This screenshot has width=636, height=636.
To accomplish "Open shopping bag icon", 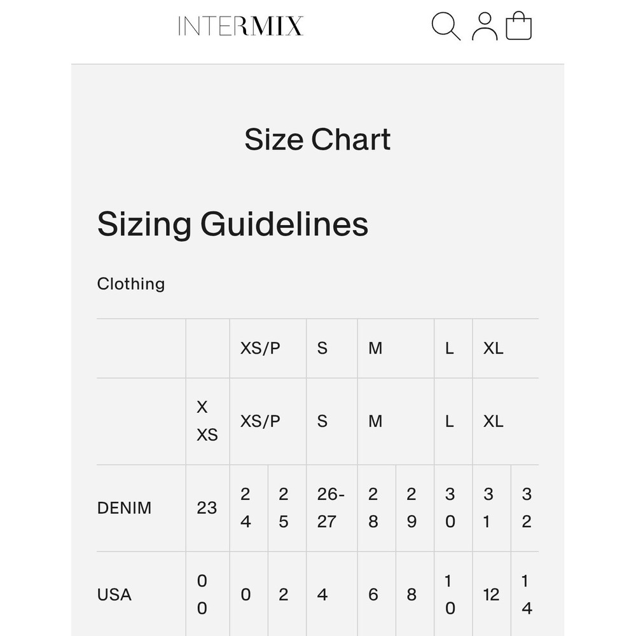I will click(518, 25).
